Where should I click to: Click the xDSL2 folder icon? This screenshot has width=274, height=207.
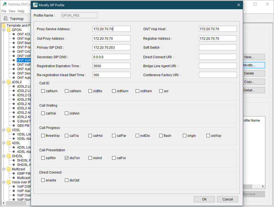tap(9, 82)
